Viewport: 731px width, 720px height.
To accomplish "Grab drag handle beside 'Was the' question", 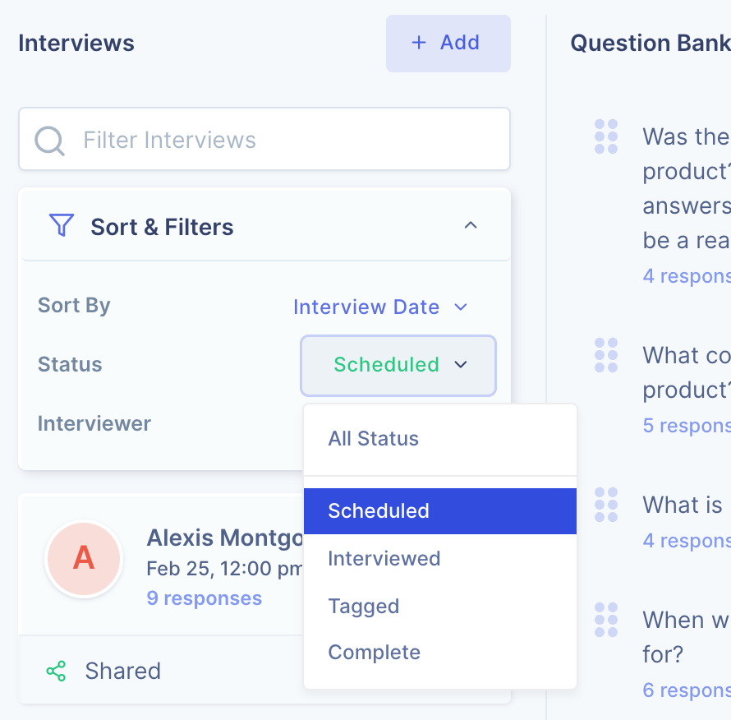I will tap(606, 136).
